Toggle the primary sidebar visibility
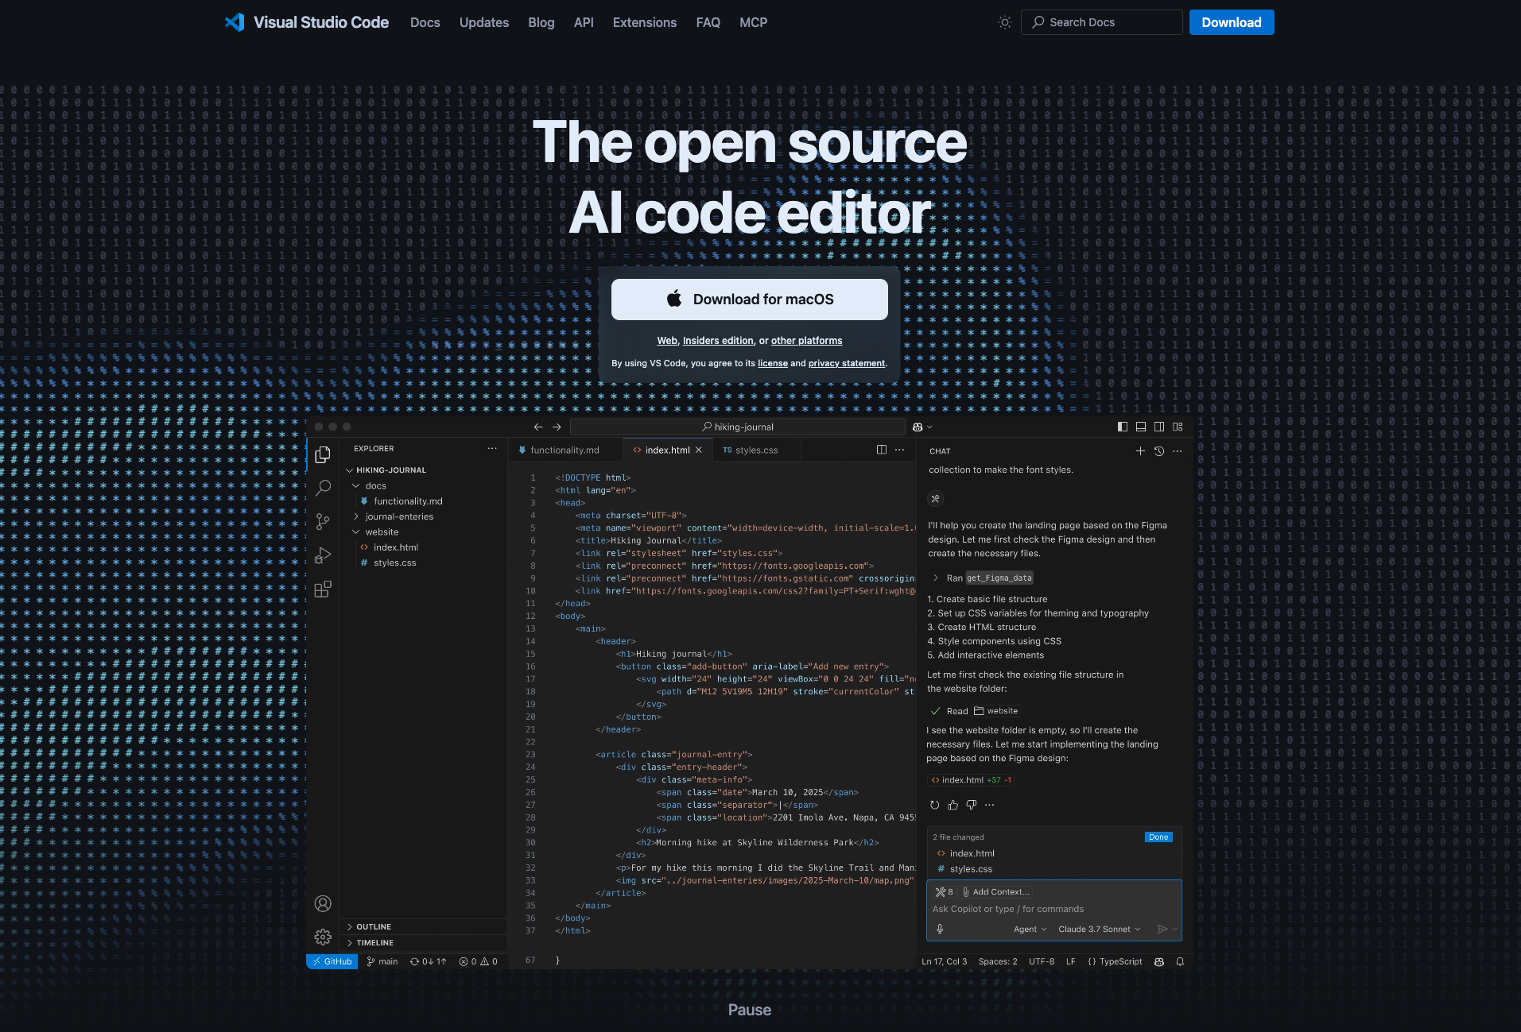Screen dimensions: 1521x1032 click(1122, 427)
